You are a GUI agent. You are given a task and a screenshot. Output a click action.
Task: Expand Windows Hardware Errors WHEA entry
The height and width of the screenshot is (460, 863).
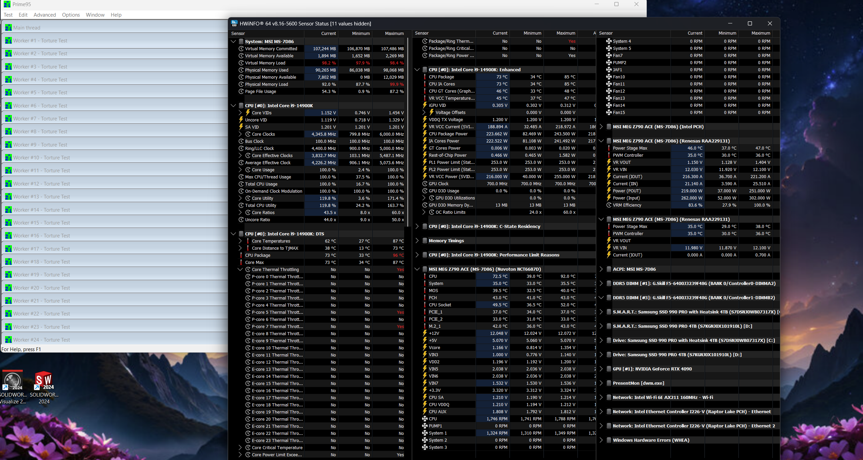point(601,440)
